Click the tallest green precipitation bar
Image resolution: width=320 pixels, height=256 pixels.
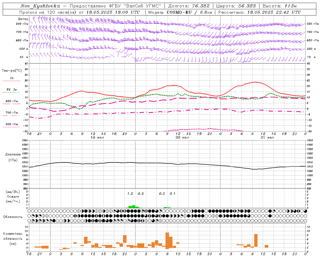point(133,206)
